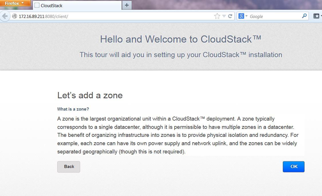Open a new tab with plus button

(x=127, y=5)
